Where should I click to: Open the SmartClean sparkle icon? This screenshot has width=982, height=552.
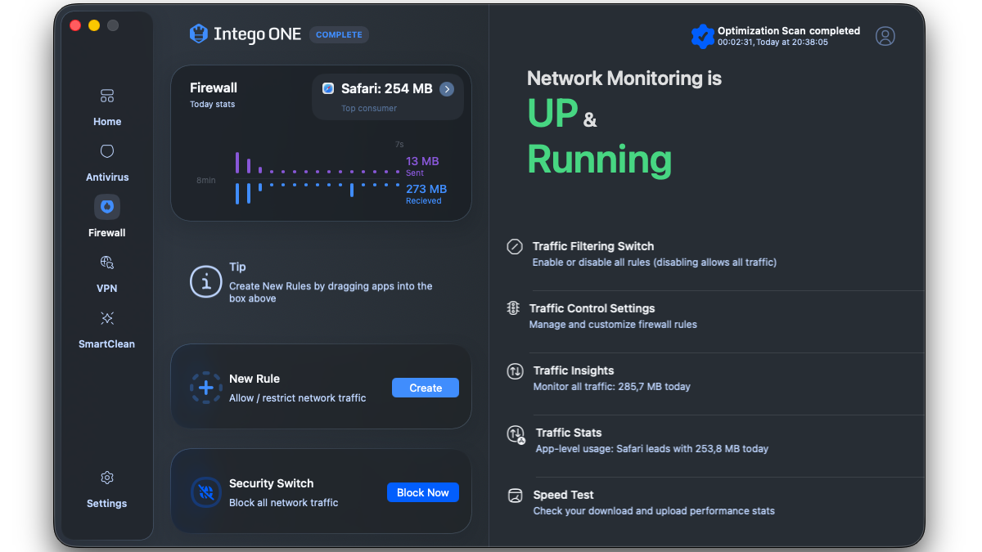tap(107, 318)
